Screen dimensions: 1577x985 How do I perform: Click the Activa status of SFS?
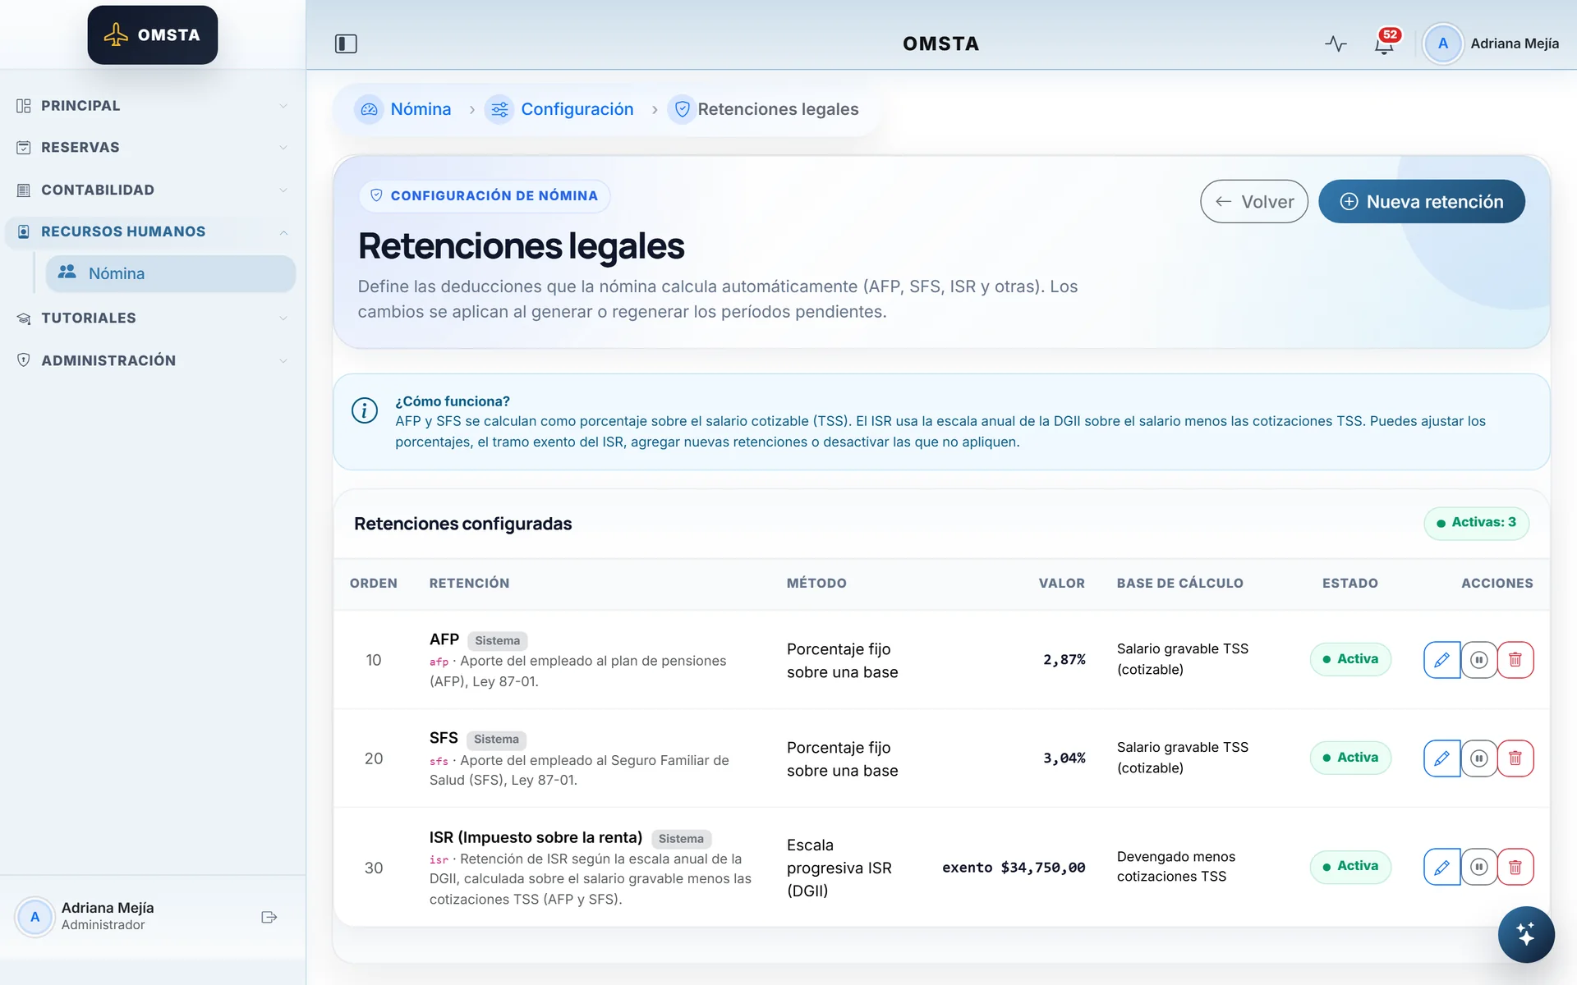tap(1350, 758)
